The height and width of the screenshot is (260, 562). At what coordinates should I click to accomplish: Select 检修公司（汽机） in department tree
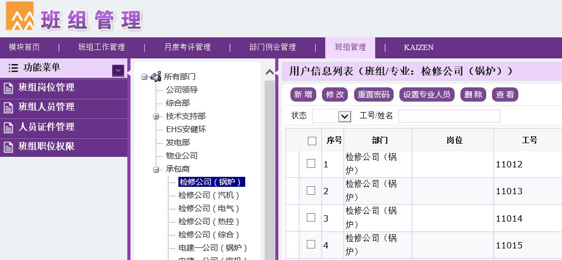(209, 195)
